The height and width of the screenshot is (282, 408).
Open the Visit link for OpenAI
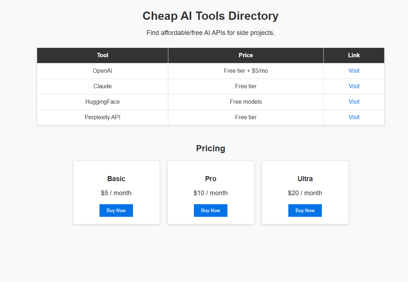tap(354, 71)
